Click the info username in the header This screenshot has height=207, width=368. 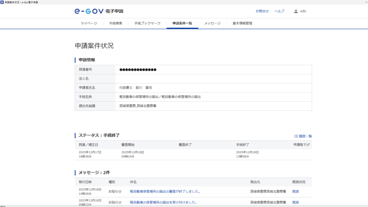click(303, 11)
